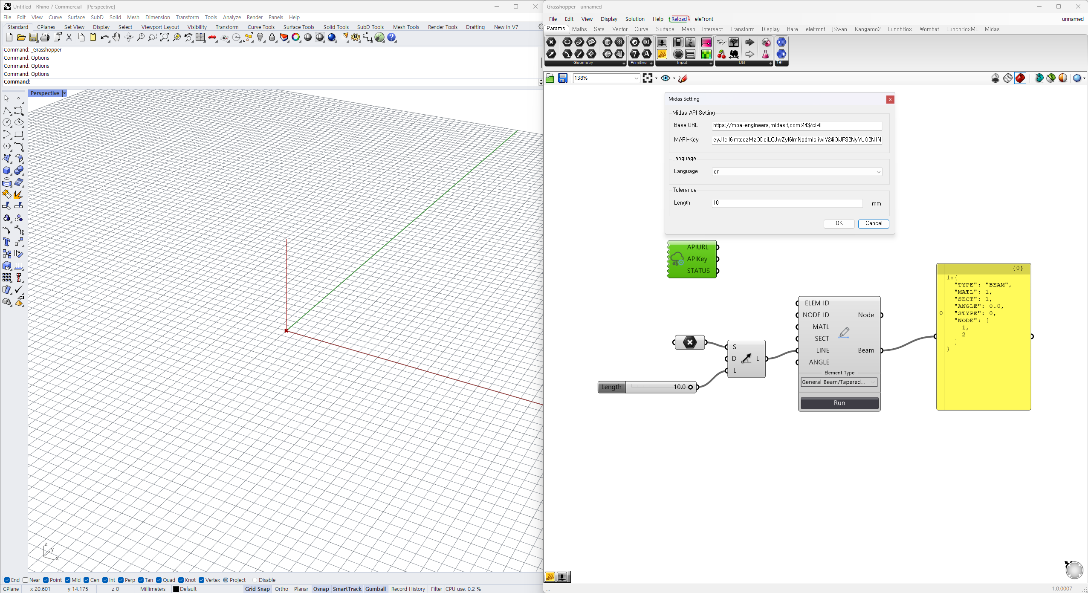Toggle Gumball in status bar

(375, 589)
